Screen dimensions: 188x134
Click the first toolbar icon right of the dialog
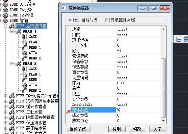178,39
